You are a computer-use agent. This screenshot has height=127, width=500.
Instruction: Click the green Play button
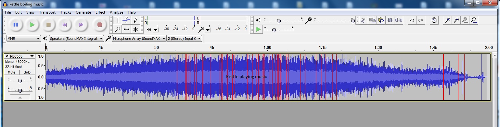coord(32,25)
